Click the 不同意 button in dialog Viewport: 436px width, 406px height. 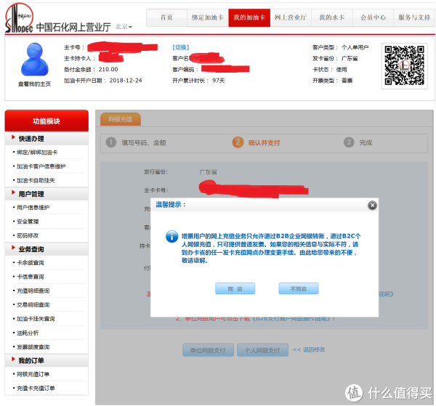pyautogui.click(x=299, y=289)
